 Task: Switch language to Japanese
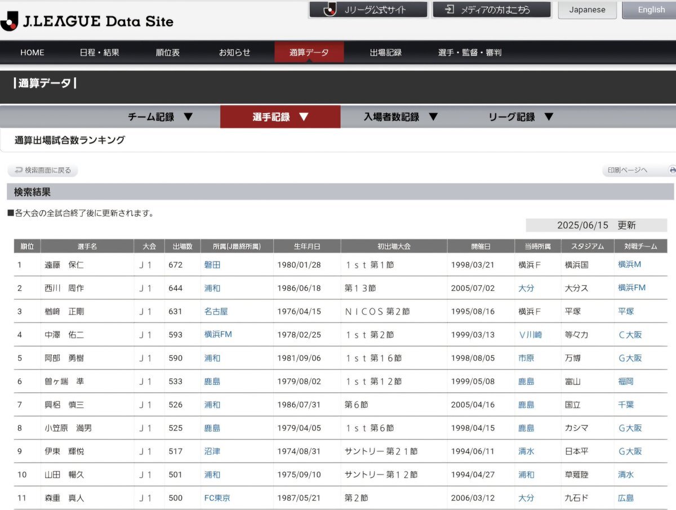(x=587, y=10)
